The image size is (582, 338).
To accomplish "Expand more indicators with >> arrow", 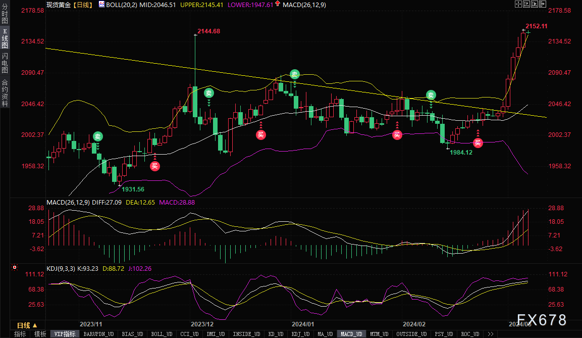I will coord(490,334).
